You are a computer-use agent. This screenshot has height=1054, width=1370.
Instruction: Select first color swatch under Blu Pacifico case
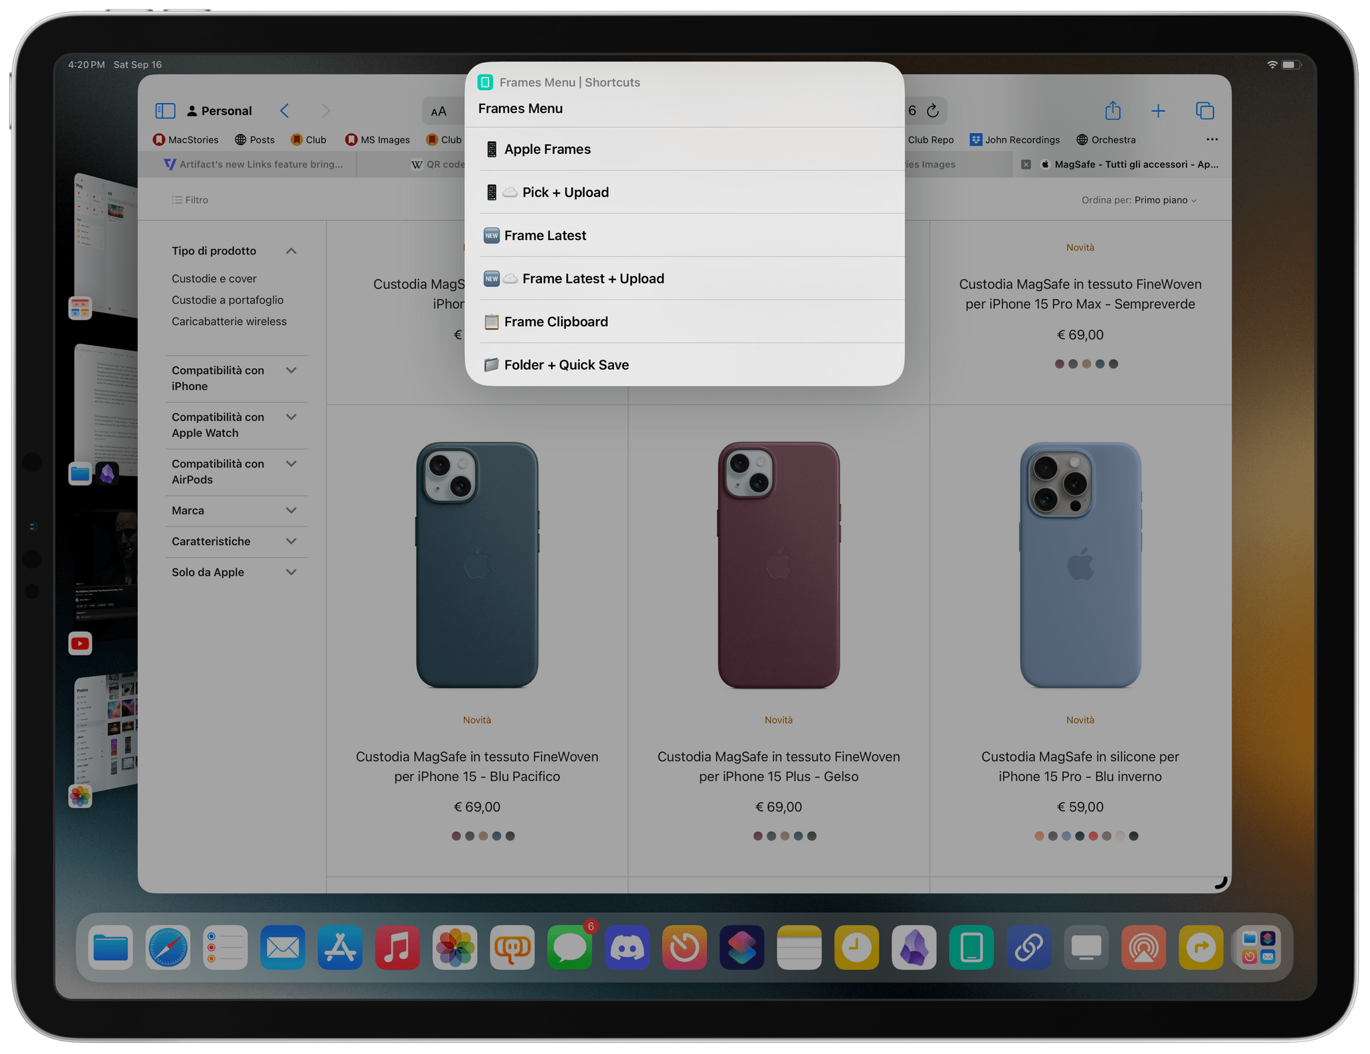(456, 836)
